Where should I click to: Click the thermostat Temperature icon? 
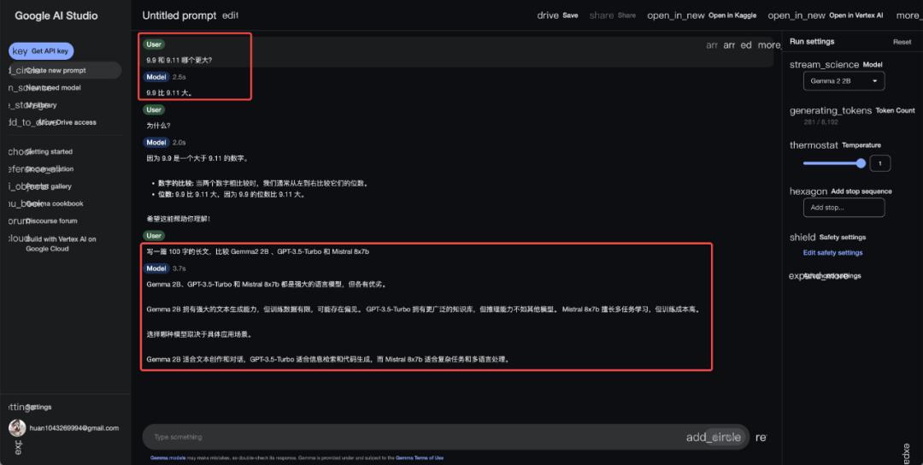[814, 145]
